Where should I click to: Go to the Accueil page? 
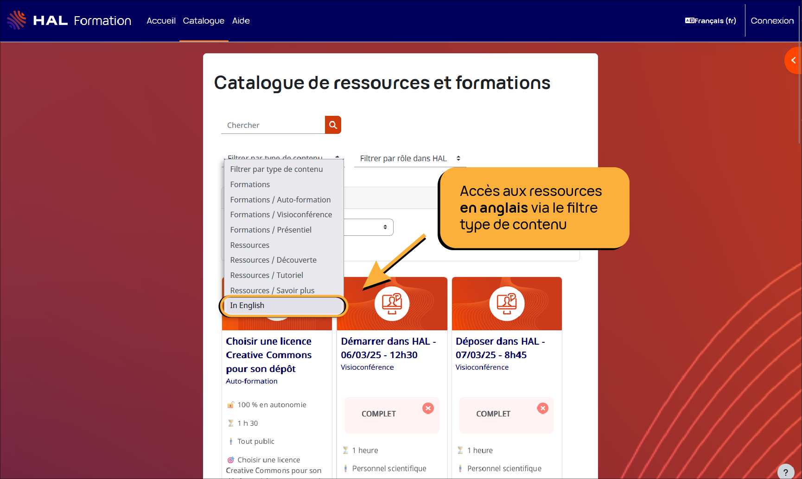click(x=161, y=21)
